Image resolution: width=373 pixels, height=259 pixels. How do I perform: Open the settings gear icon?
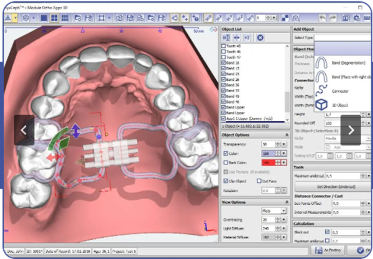click(356, 18)
